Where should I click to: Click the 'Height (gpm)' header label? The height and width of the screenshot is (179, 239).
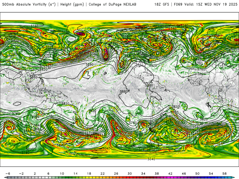pos(72,4)
